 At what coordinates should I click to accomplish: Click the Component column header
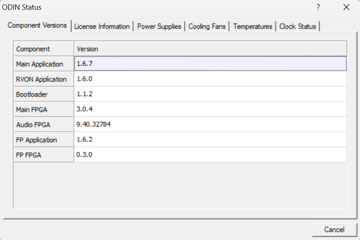pyautogui.click(x=44, y=49)
